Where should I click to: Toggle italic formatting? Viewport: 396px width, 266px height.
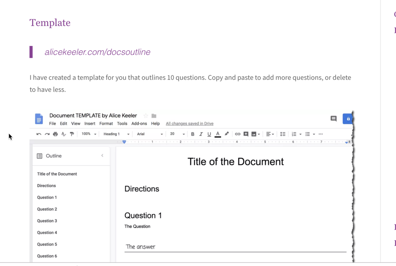click(x=201, y=134)
